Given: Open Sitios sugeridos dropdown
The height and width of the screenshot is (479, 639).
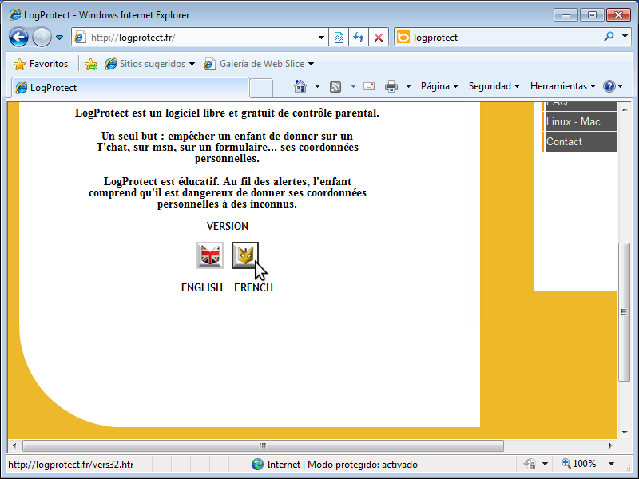Looking at the screenshot, I should pyautogui.click(x=150, y=64).
